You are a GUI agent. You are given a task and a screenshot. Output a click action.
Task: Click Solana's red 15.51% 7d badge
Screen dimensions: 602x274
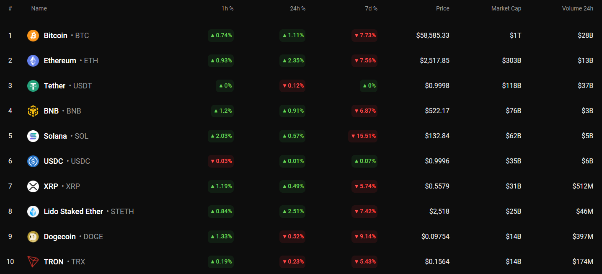coord(363,136)
